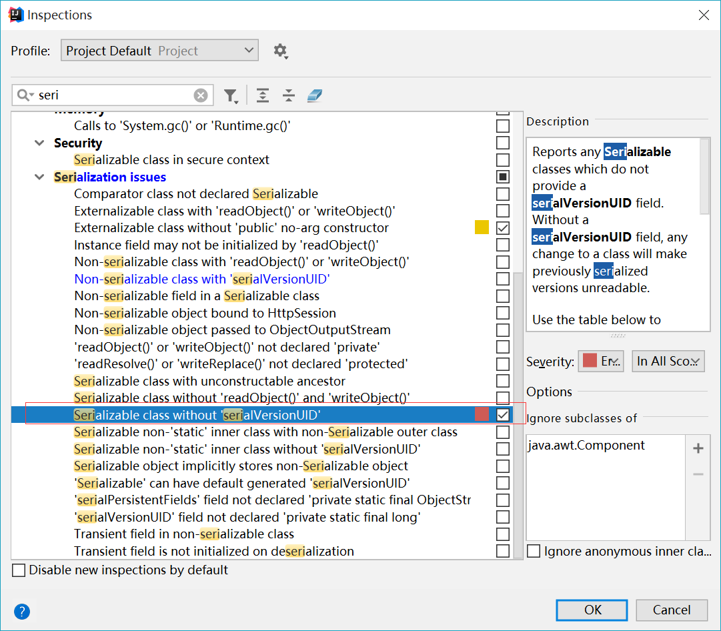721x631 pixels.
Task: Open the filter inspections funnel icon
Action: tap(231, 95)
